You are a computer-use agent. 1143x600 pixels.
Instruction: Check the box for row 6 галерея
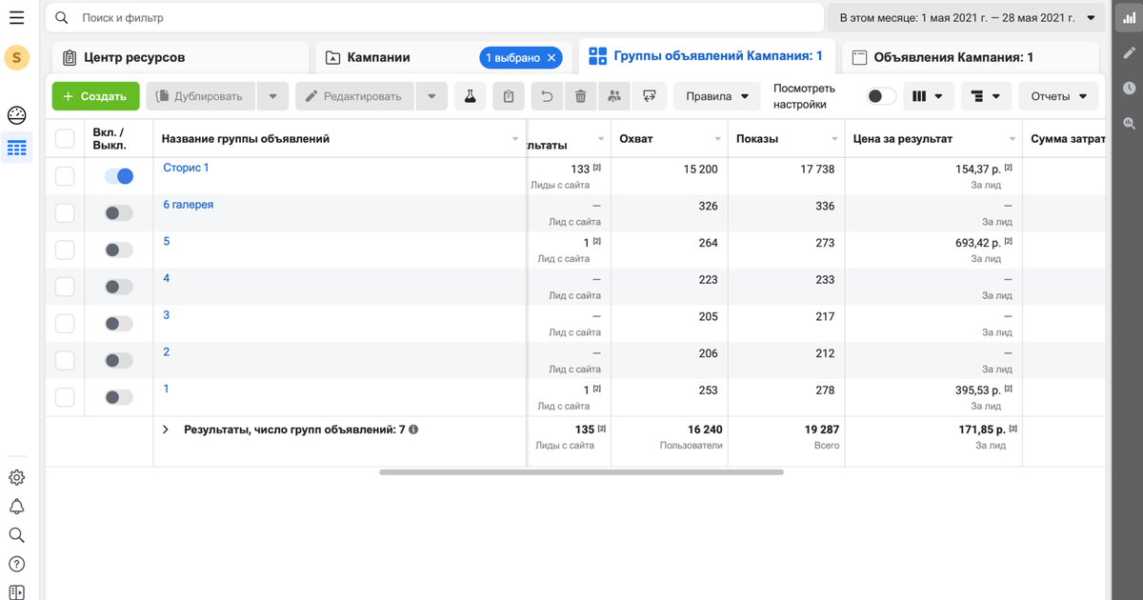tap(65, 212)
